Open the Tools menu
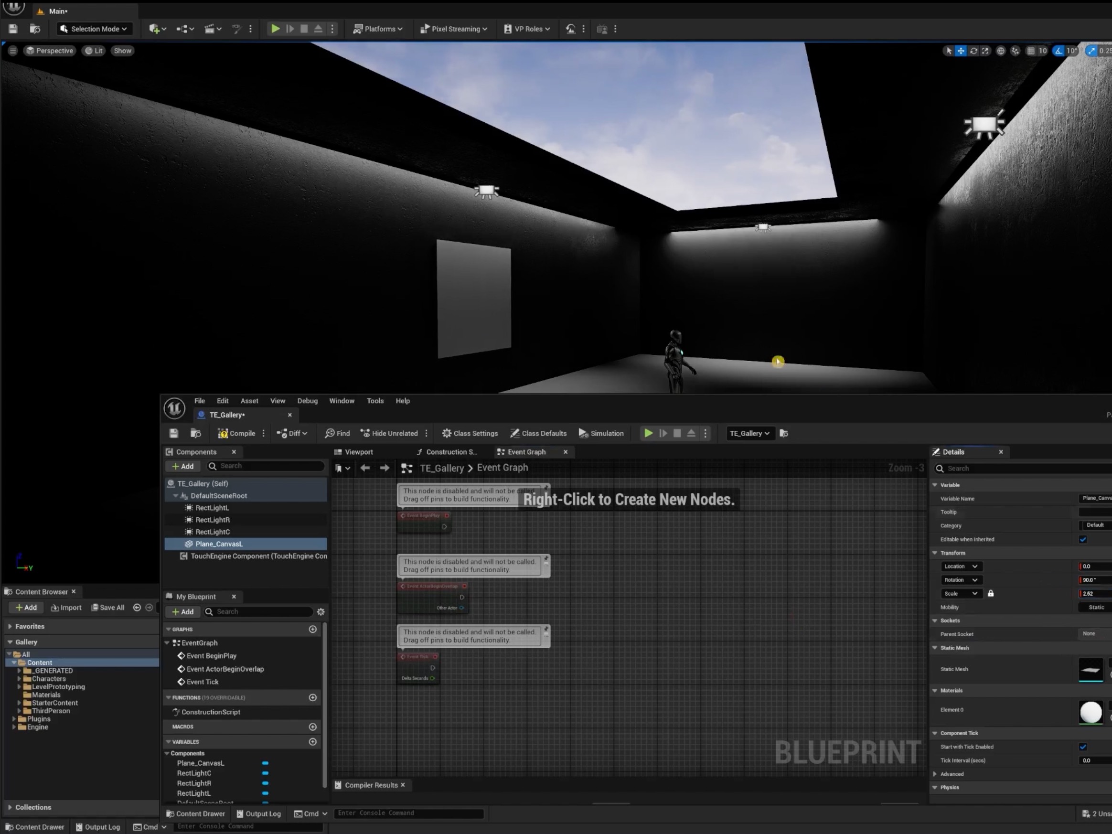This screenshot has height=834, width=1112. click(x=375, y=401)
